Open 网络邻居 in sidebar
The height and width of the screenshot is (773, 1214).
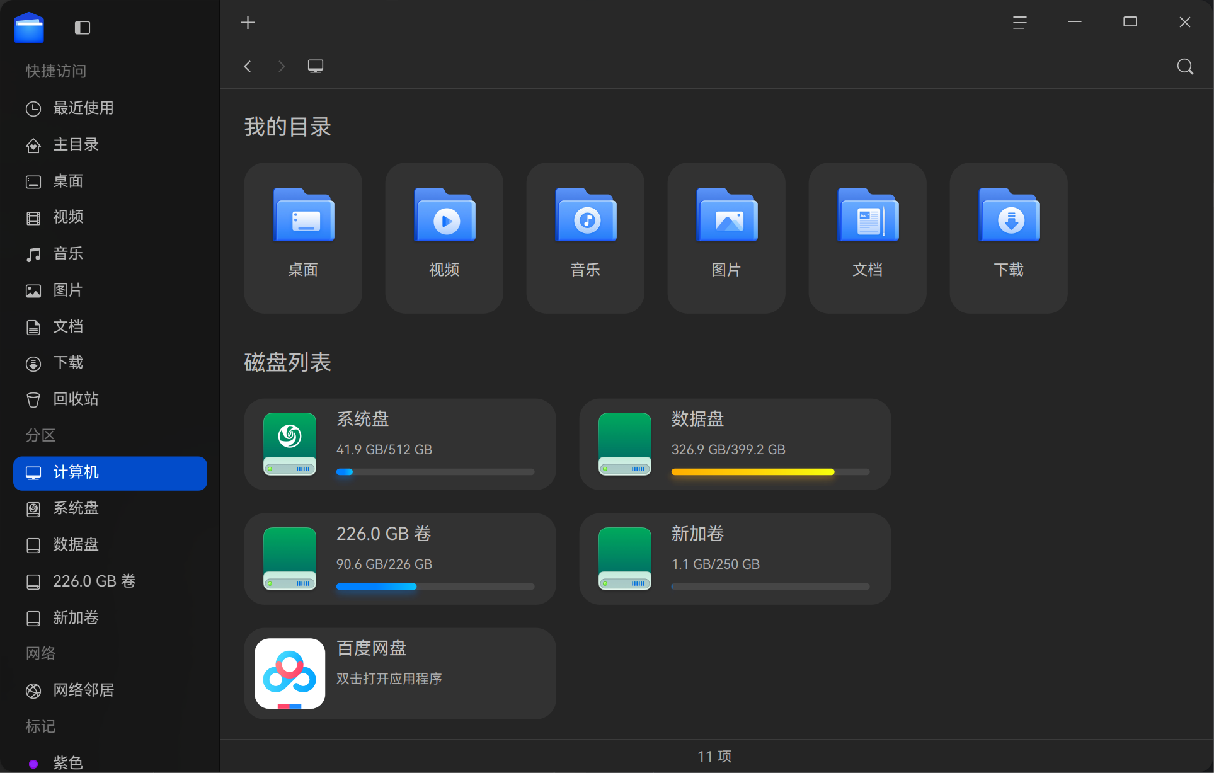110,690
